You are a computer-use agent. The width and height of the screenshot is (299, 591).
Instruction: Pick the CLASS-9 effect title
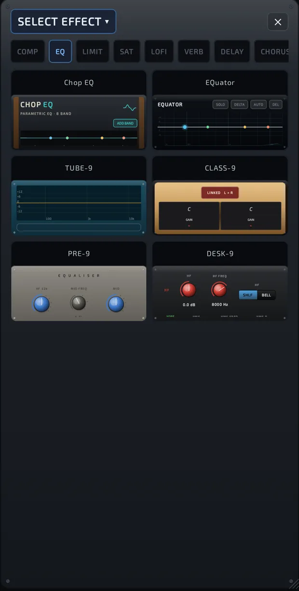tap(220, 168)
